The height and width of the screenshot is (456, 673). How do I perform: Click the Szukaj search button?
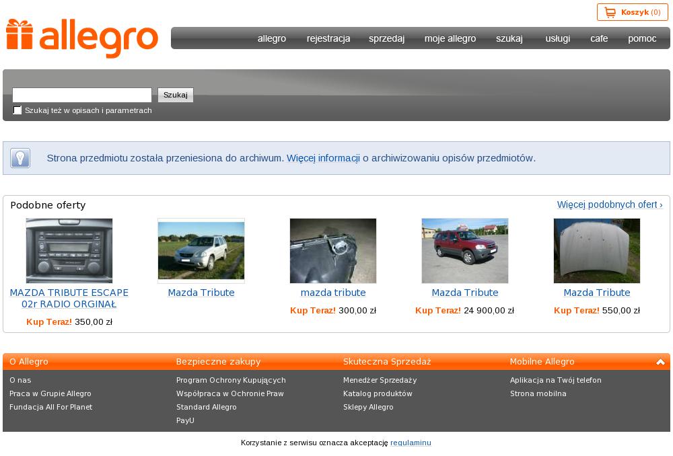(176, 95)
